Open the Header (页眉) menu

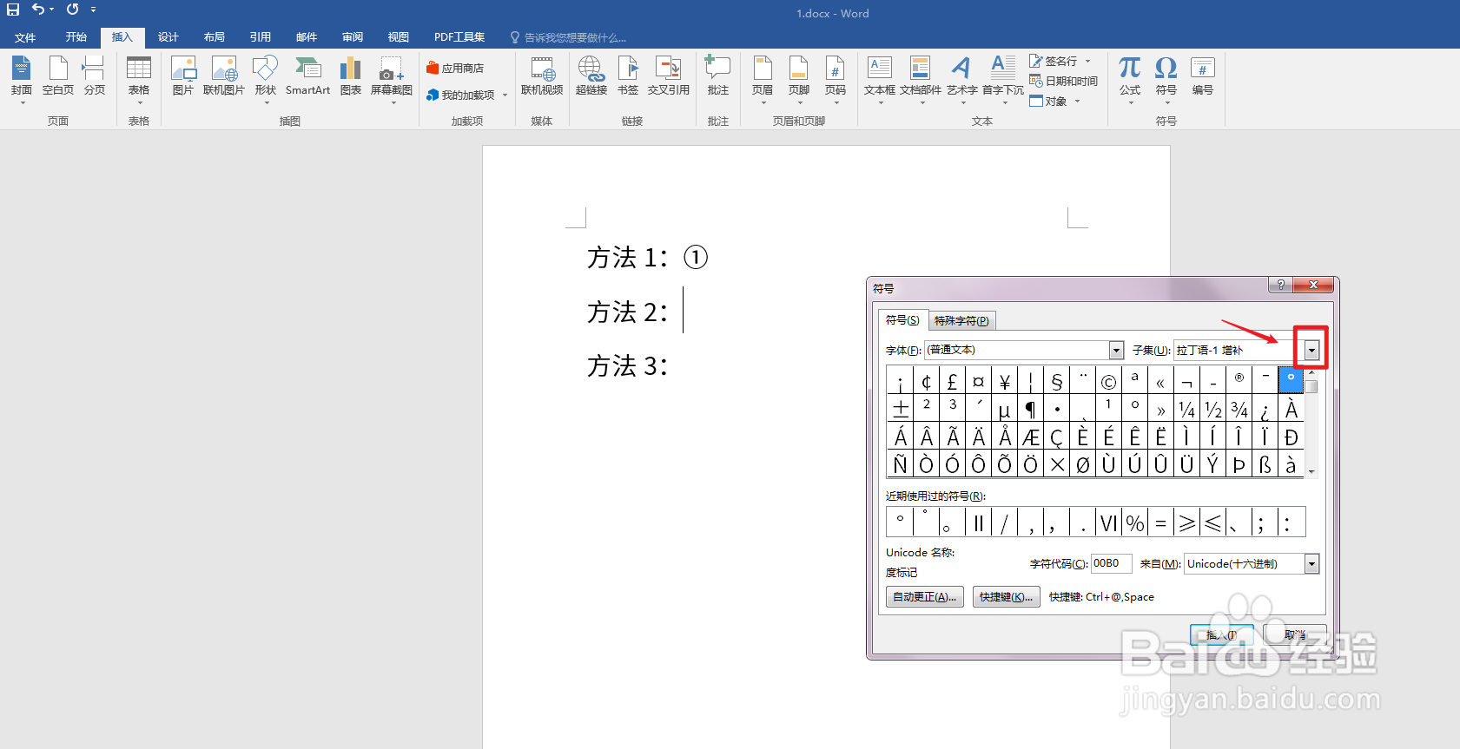pos(763,78)
